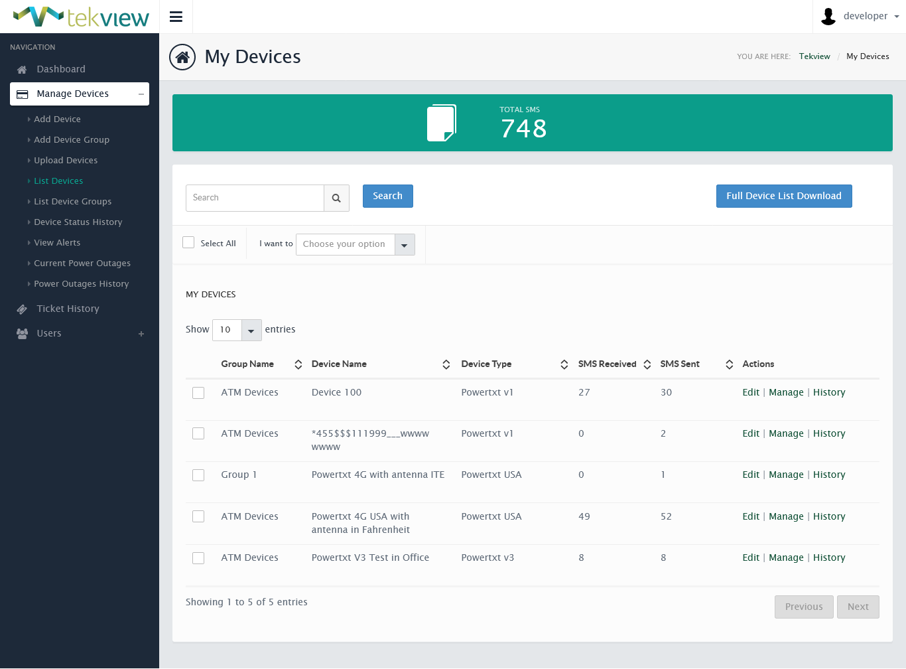
Task: Click the Full Device List Download button
Action: [783, 196]
